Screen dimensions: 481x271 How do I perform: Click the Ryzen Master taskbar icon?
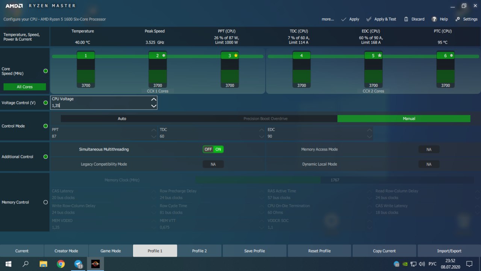click(95, 264)
